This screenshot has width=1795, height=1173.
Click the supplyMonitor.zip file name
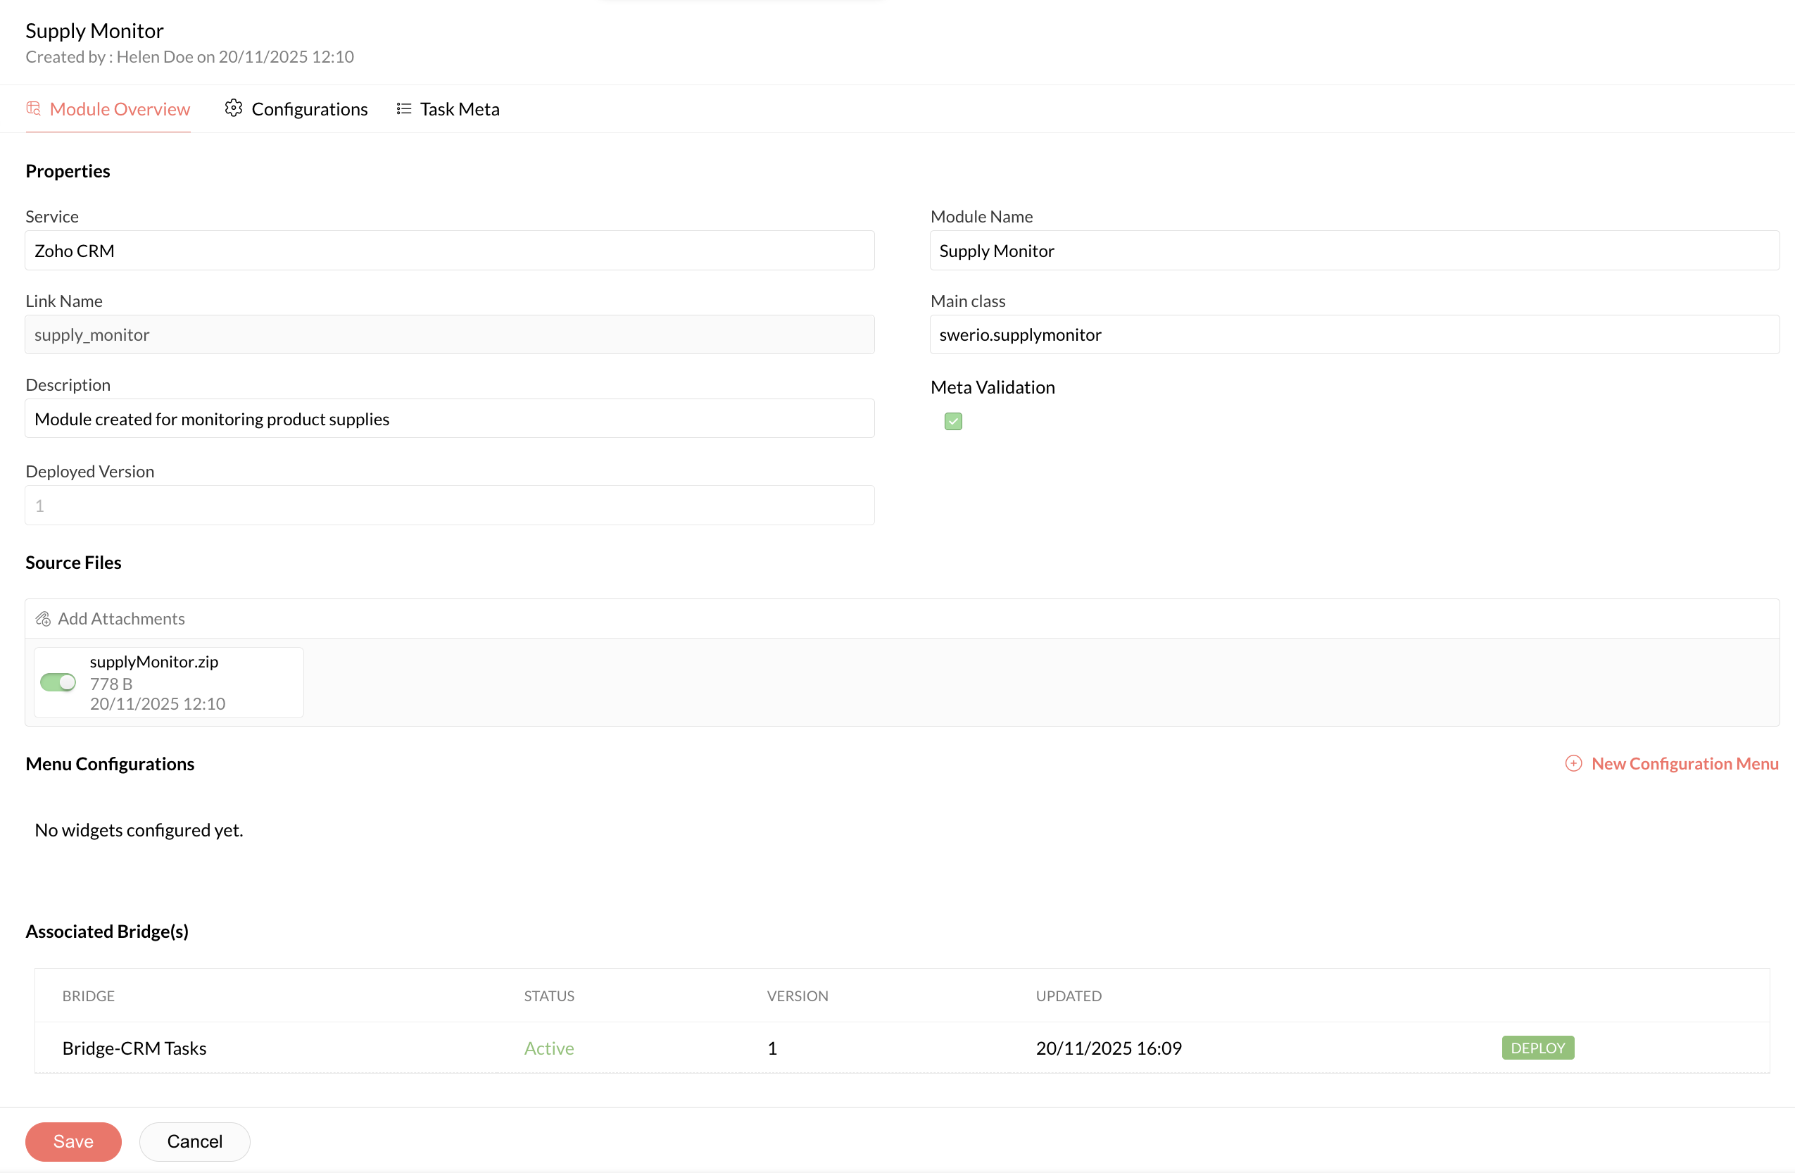(x=154, y=662)
